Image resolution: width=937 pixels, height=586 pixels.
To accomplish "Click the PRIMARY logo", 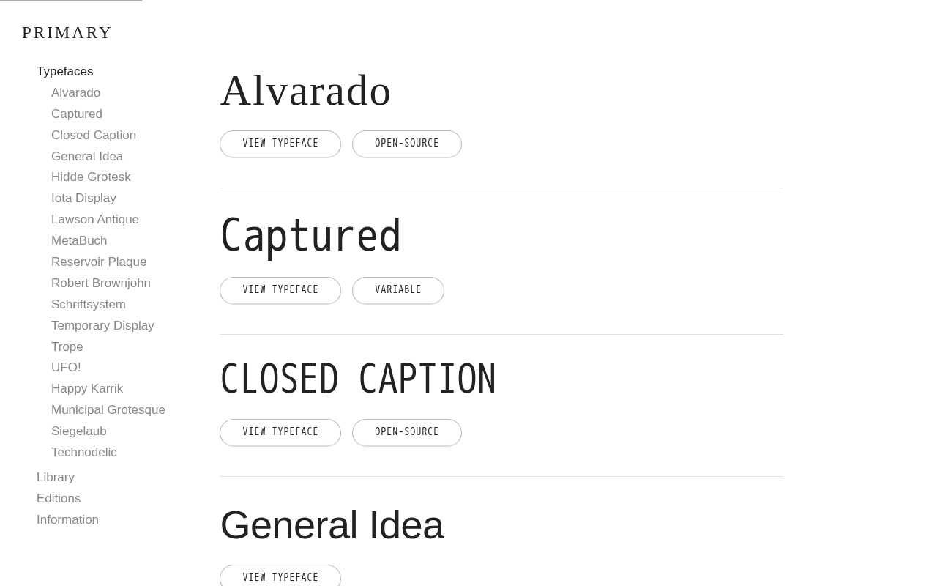I will click(x=67, y=33).
